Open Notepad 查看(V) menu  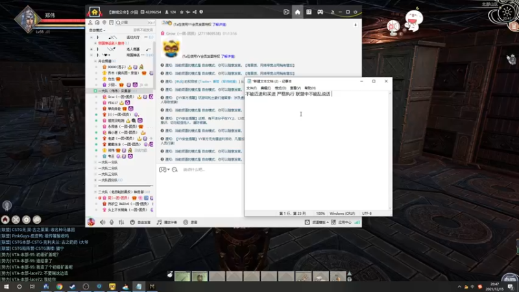(x=295, y=88)
